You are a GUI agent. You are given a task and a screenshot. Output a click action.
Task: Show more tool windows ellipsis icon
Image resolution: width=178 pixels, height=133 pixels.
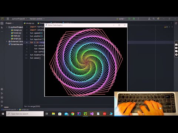coord(2,32)
